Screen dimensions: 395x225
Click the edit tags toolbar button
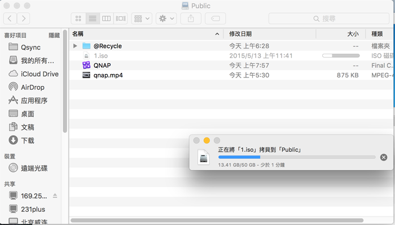coord(216,19)
